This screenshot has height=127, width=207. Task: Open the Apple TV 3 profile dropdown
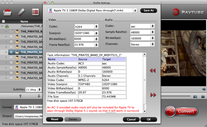135,10
